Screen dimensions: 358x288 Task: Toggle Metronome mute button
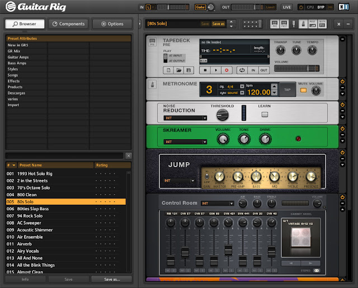(x=303, y=91)
